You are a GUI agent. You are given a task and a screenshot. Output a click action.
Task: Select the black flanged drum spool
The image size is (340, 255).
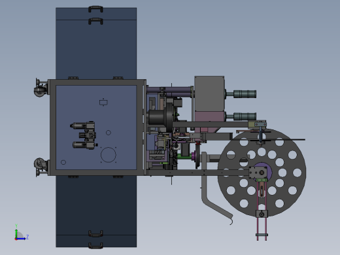(x=161, y=117)
